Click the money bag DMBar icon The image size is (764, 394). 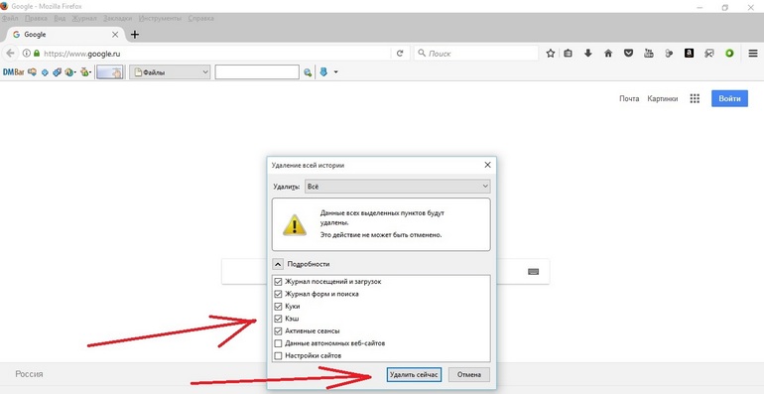tap(85, 72)
